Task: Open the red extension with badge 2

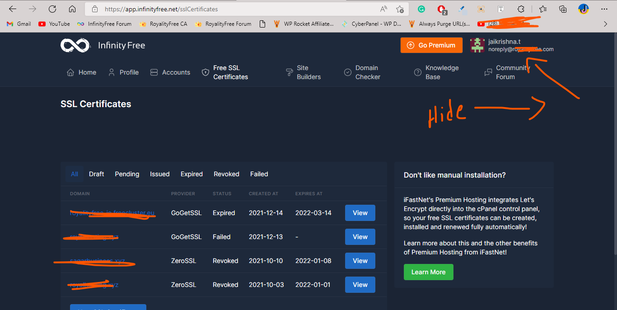Action: tap(442, 9)
